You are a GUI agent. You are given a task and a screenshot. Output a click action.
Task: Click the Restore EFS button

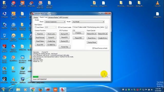click(64, 41)
